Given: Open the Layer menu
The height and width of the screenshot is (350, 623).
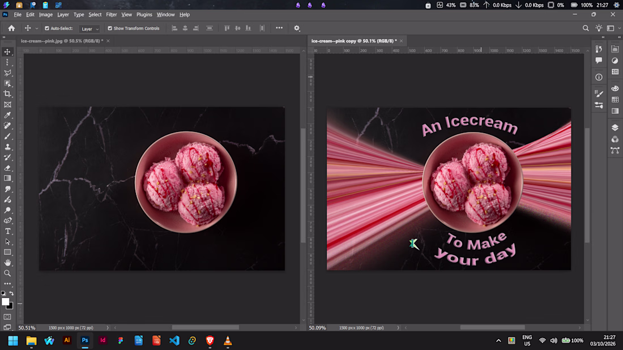Looking at the screenshot, I should [x=63, y=15].
